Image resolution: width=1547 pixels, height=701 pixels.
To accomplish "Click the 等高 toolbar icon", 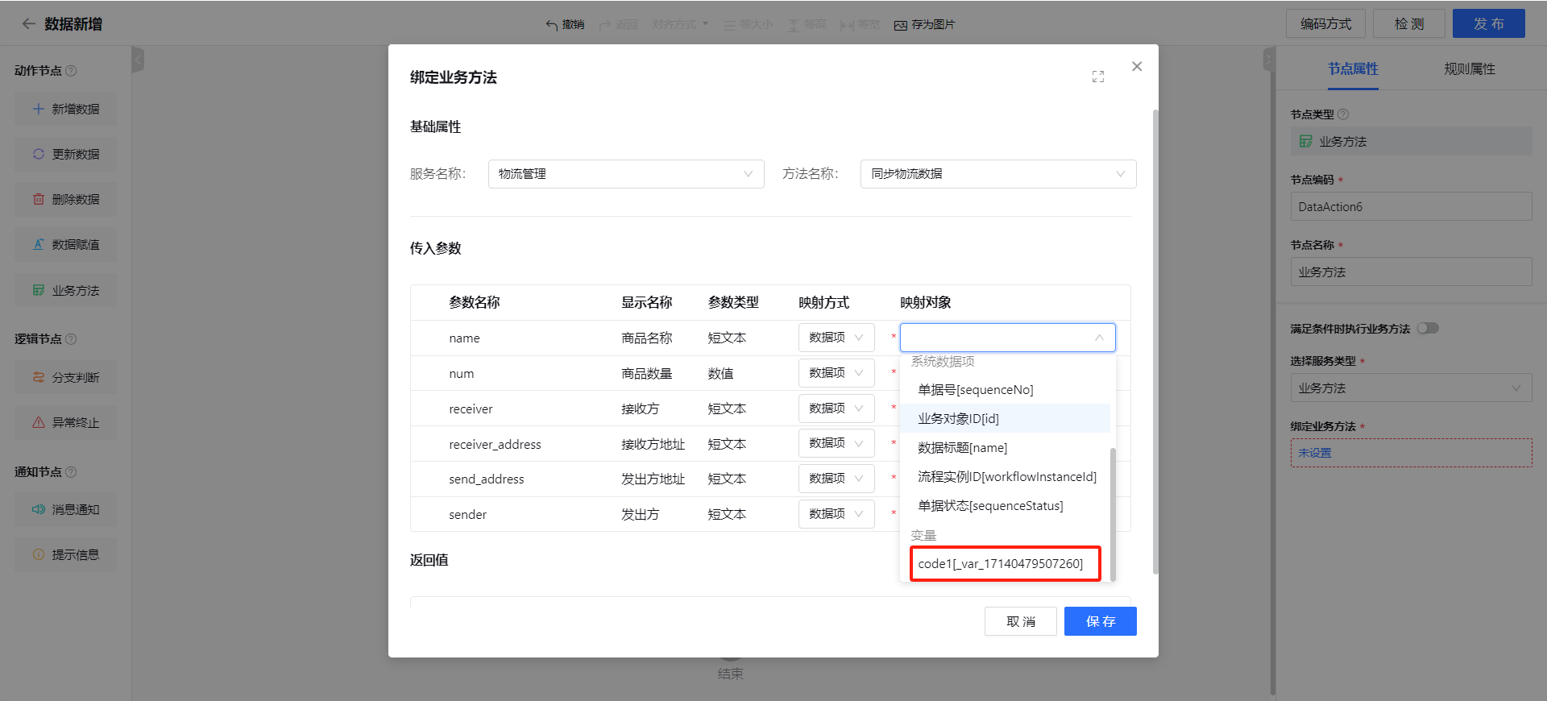I will pyautogui.click(x=794, y=25).
